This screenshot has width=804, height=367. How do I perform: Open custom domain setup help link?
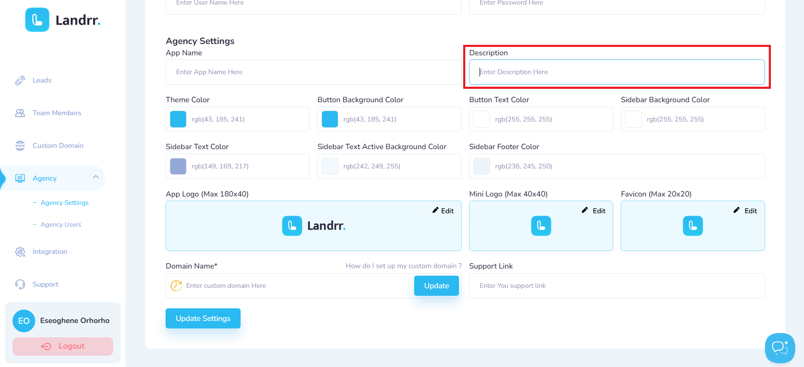click(x=403, y=266)
